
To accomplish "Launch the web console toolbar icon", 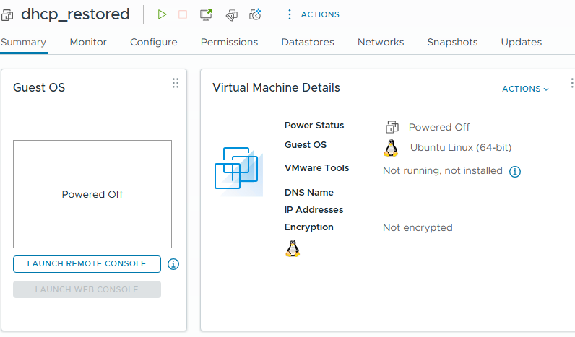I will click(x=206, y=14).
